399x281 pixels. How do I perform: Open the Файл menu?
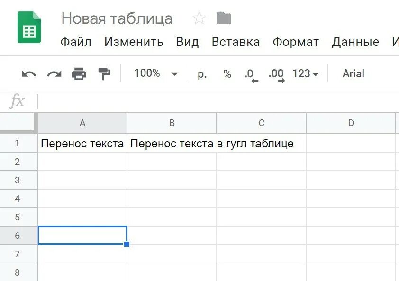coord(75,42)
